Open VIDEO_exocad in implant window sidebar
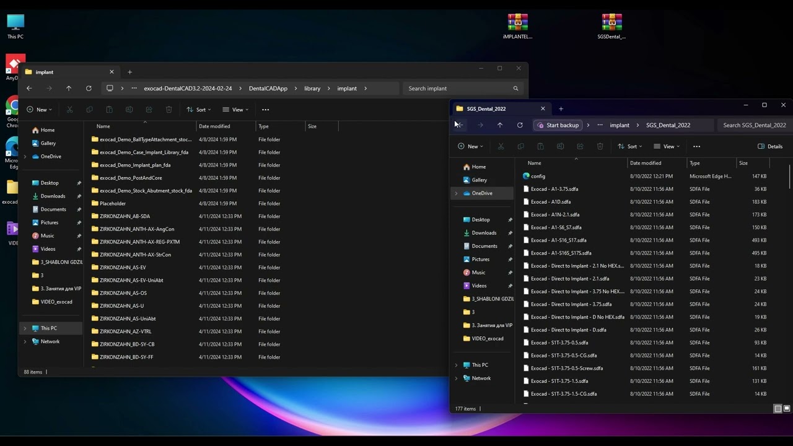 (56, 302)
